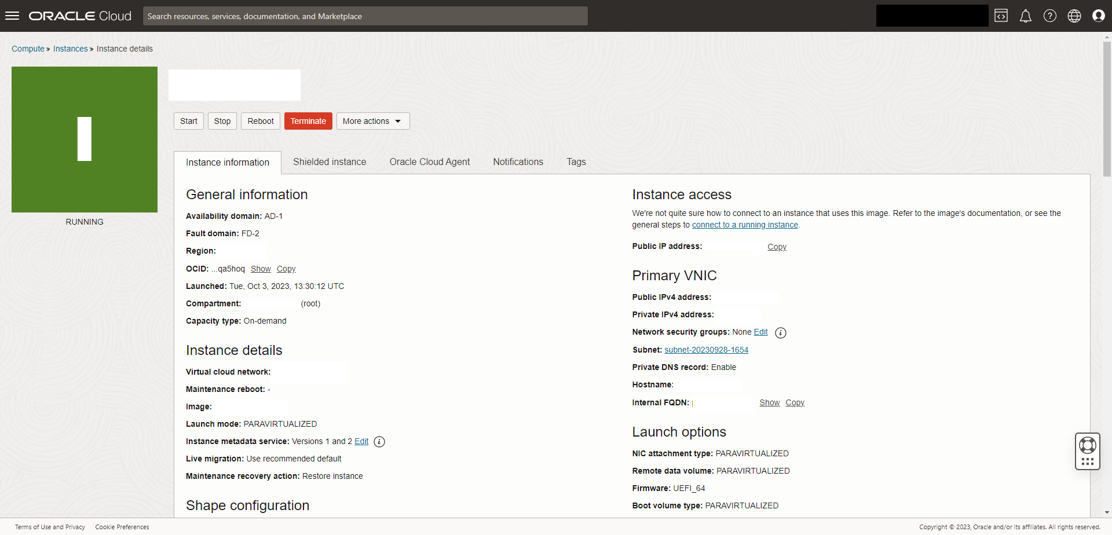Switch to the Shielded instance tab
Image resolution: width=1112 pixels, height=535 pixels.
[x=329, y=162]
